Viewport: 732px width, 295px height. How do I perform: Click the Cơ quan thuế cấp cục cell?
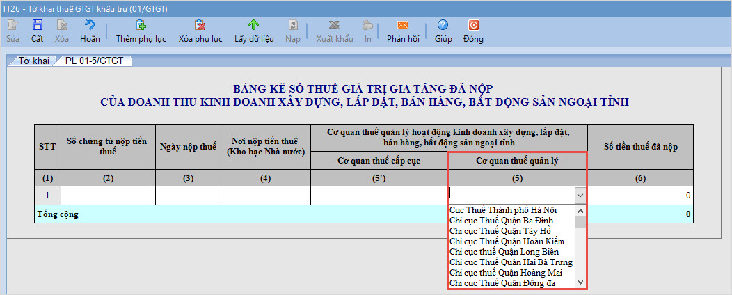tap(379, 196)
